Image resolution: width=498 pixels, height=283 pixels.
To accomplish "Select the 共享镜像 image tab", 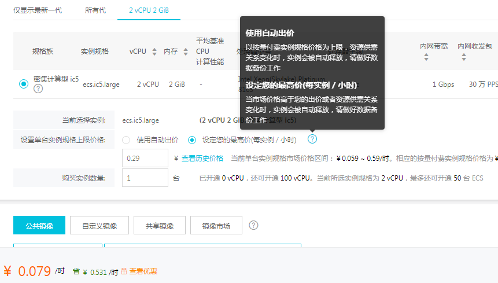I will pyautogui.click(x=160, y=225).
